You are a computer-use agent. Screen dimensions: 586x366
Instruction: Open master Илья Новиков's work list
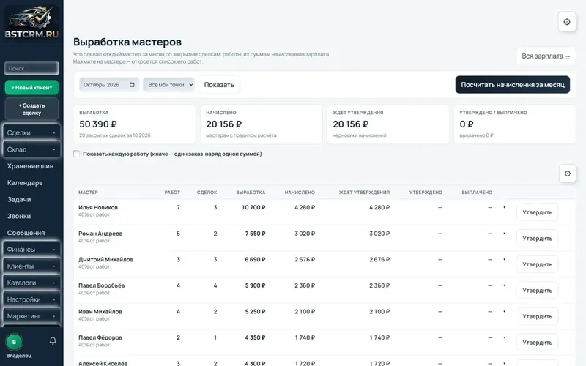98,208
